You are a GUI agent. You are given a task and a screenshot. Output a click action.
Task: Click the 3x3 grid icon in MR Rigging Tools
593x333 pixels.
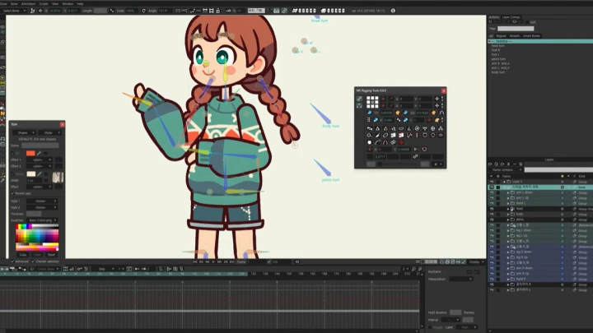(x=372, y=102)
